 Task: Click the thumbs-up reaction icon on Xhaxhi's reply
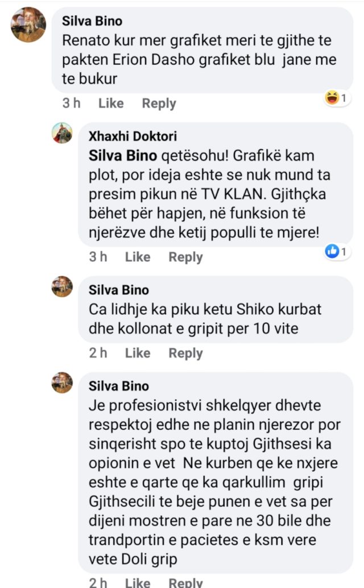332,251
